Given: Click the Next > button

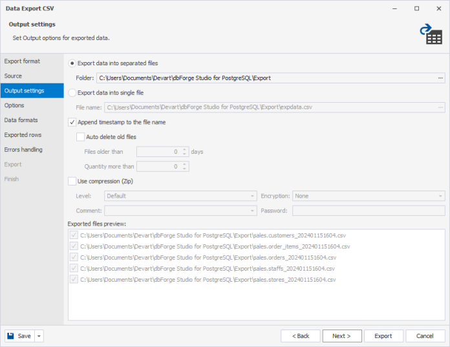Looking at the screenshot, I should tap(342, 336).
